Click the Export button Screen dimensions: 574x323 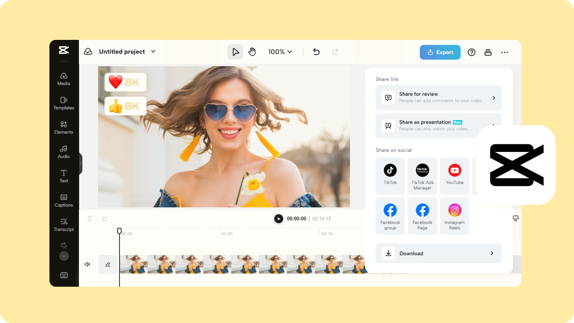[440, 52]
